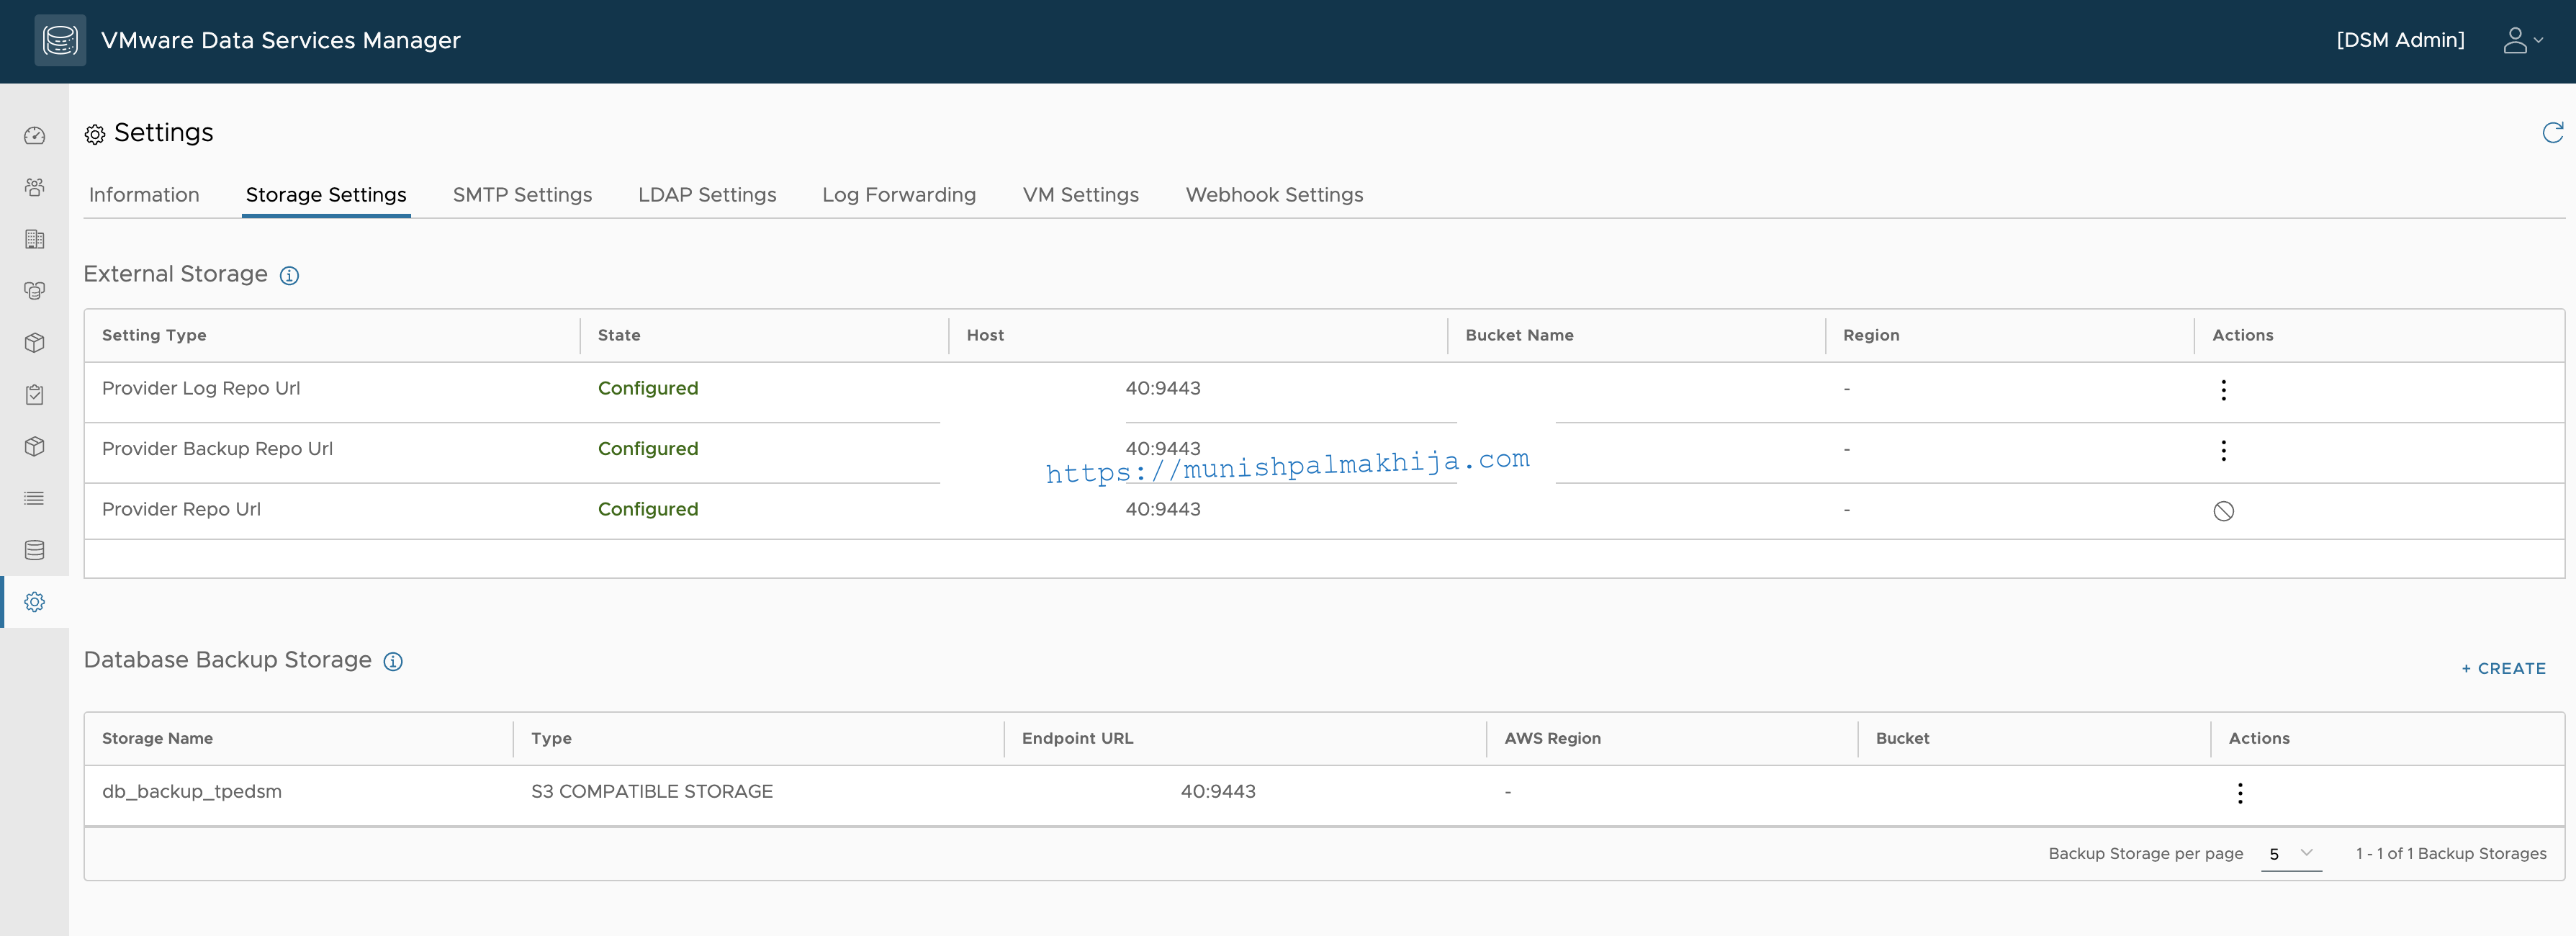This screenshot has height=936, width=2576.
Task: Click the Type column header in backup table
Action: [551, 738]
